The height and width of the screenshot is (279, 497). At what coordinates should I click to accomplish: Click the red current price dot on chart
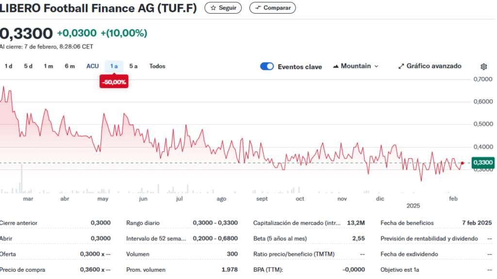tap(463, 163)
